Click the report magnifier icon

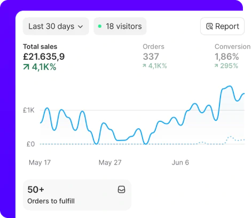(209, 26)
